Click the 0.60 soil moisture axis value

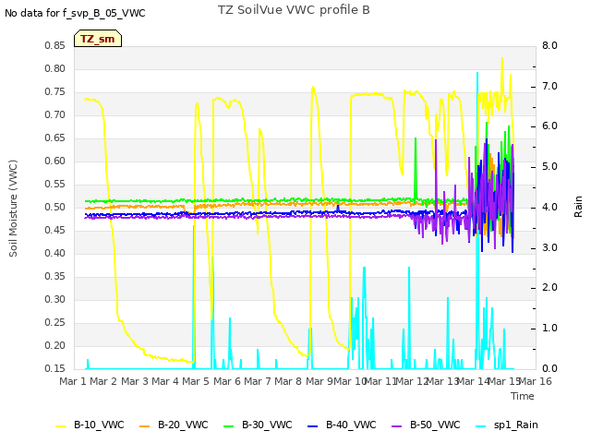click(55, 162)
